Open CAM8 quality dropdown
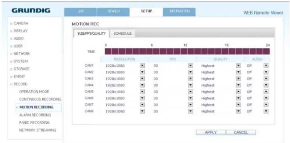The image size is (290, 143). pyautogui.click(x=239, y=111)
